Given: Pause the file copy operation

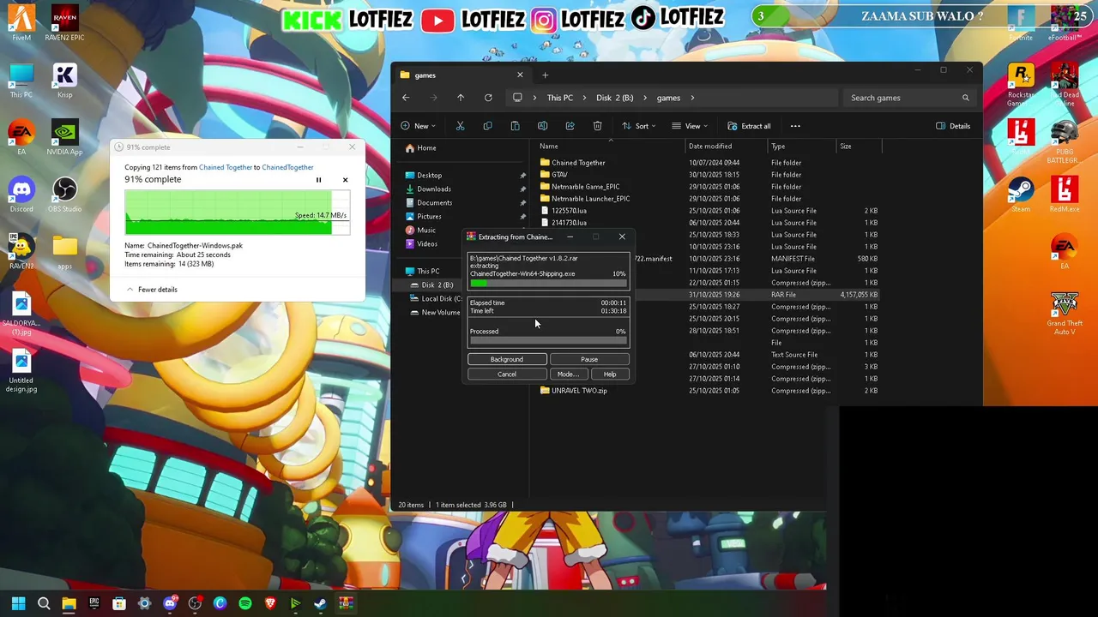Looking at the screenshot, I should coord(318,180).
